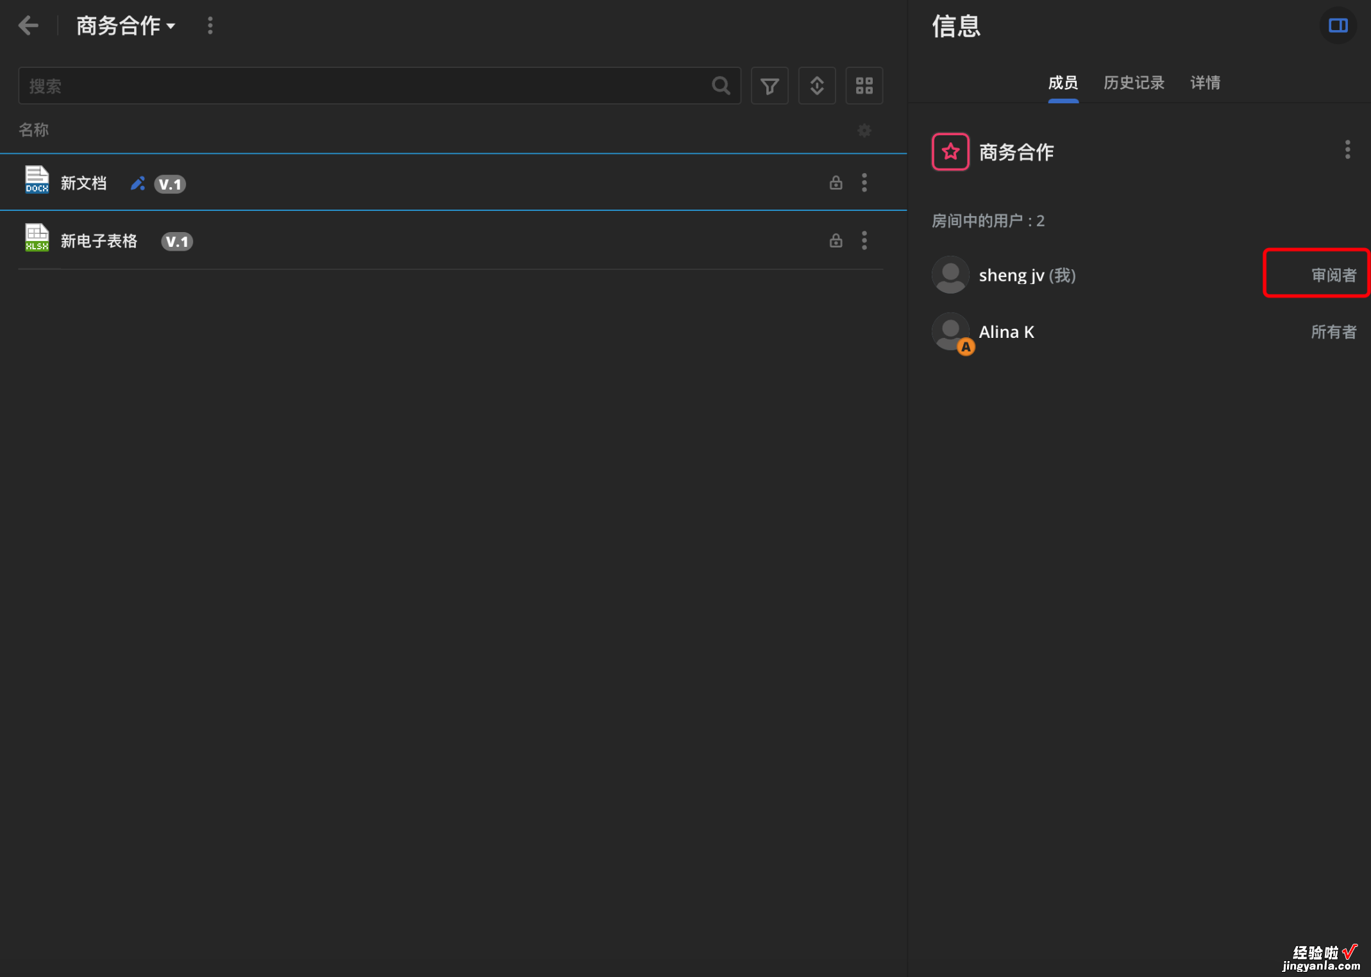Click the avatar of sheng jv
Image resolution: width=1371 pixels, height=977 pixels.
coord(950,275)
